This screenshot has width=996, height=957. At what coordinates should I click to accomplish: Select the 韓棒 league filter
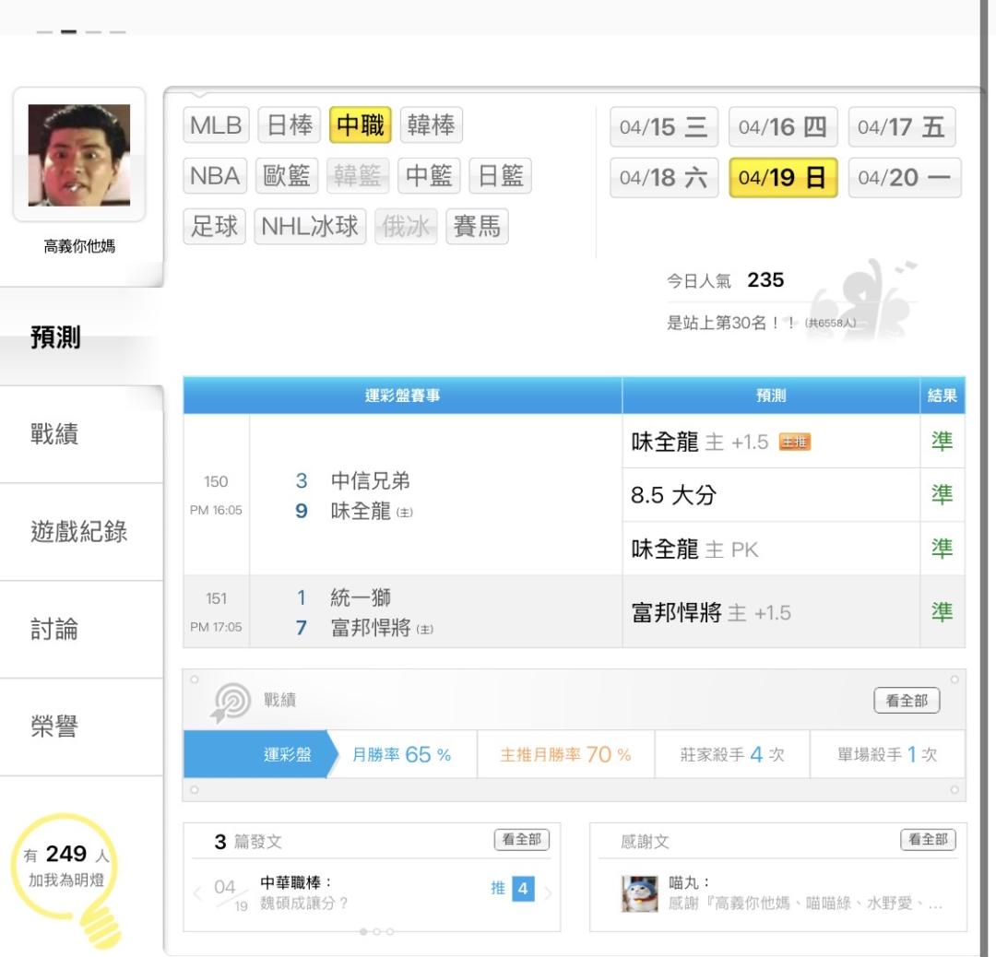432,124
